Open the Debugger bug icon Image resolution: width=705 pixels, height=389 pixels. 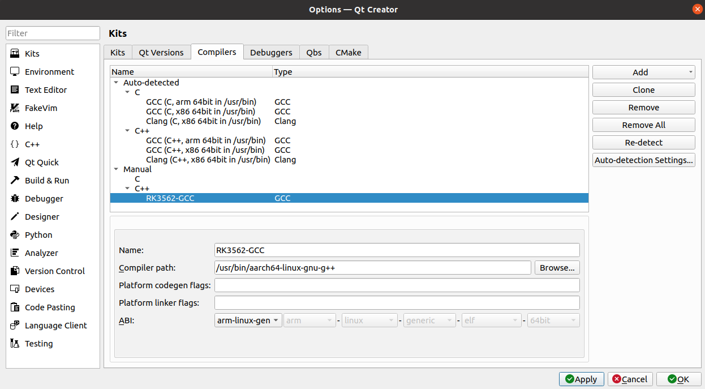15,198
